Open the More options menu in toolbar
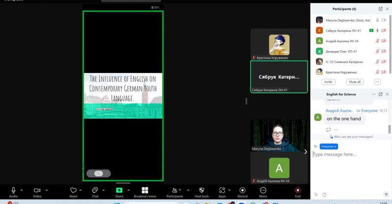The image size is (392, 204). pos(263,192)
